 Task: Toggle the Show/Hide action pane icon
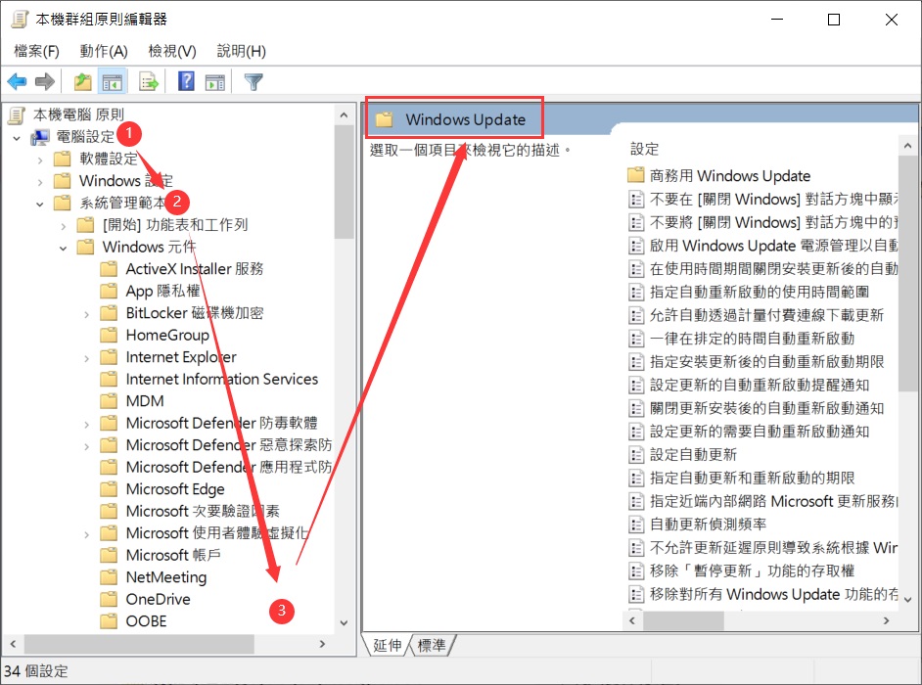[x=214, y=81]
